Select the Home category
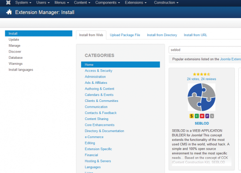This screenshot has height=173, width=241. coord(120,64)
